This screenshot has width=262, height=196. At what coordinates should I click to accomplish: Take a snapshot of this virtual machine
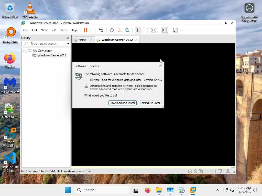point(112,30)
